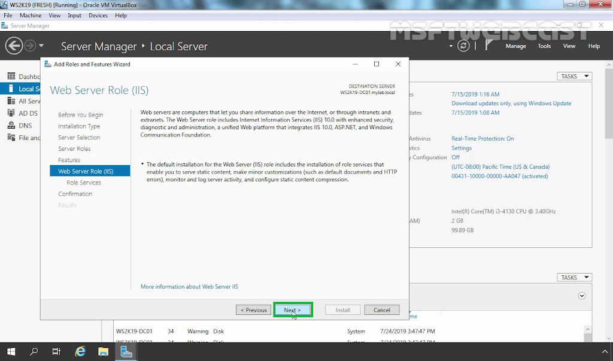Select Web Server Role (IIS) wizard step
Screen dimensions: 613x361
(90, 171)
